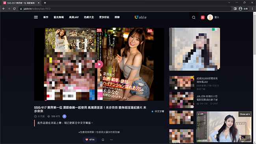Click the browser forward arrow

(x=9, y=9)
